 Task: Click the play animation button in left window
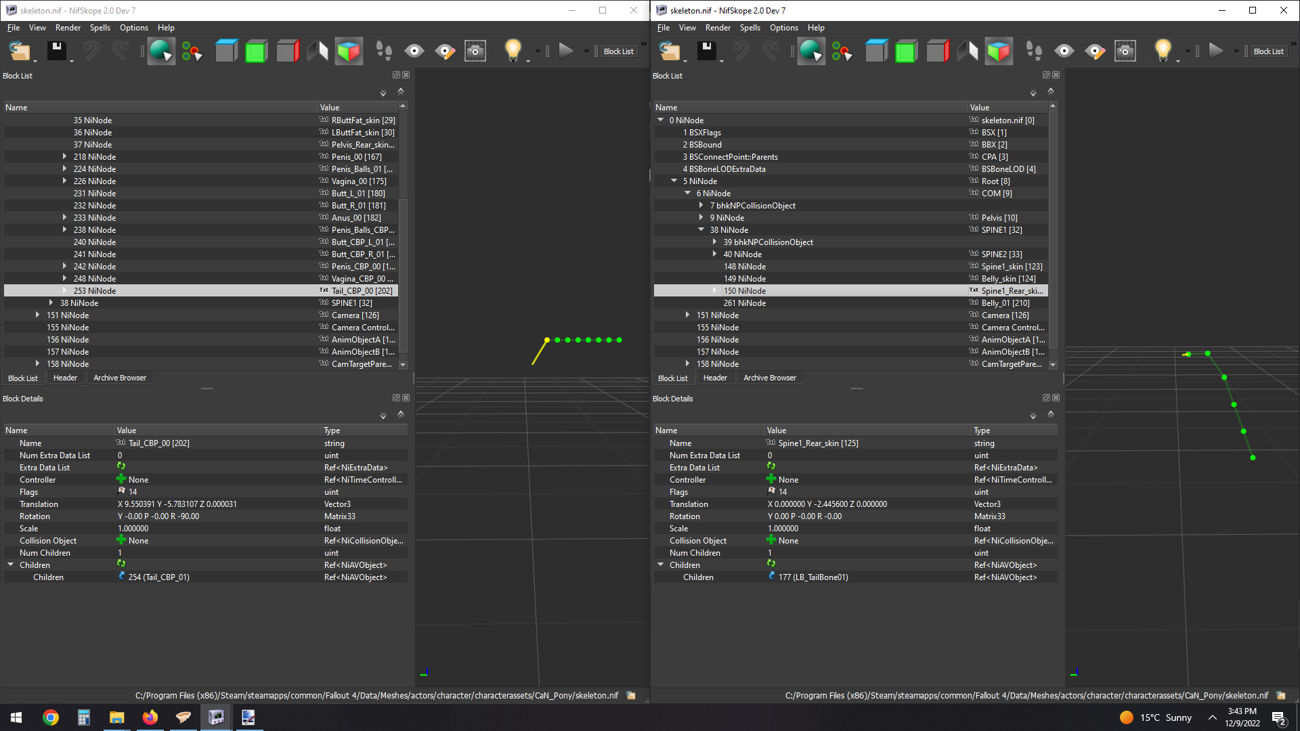coord(566,51)
